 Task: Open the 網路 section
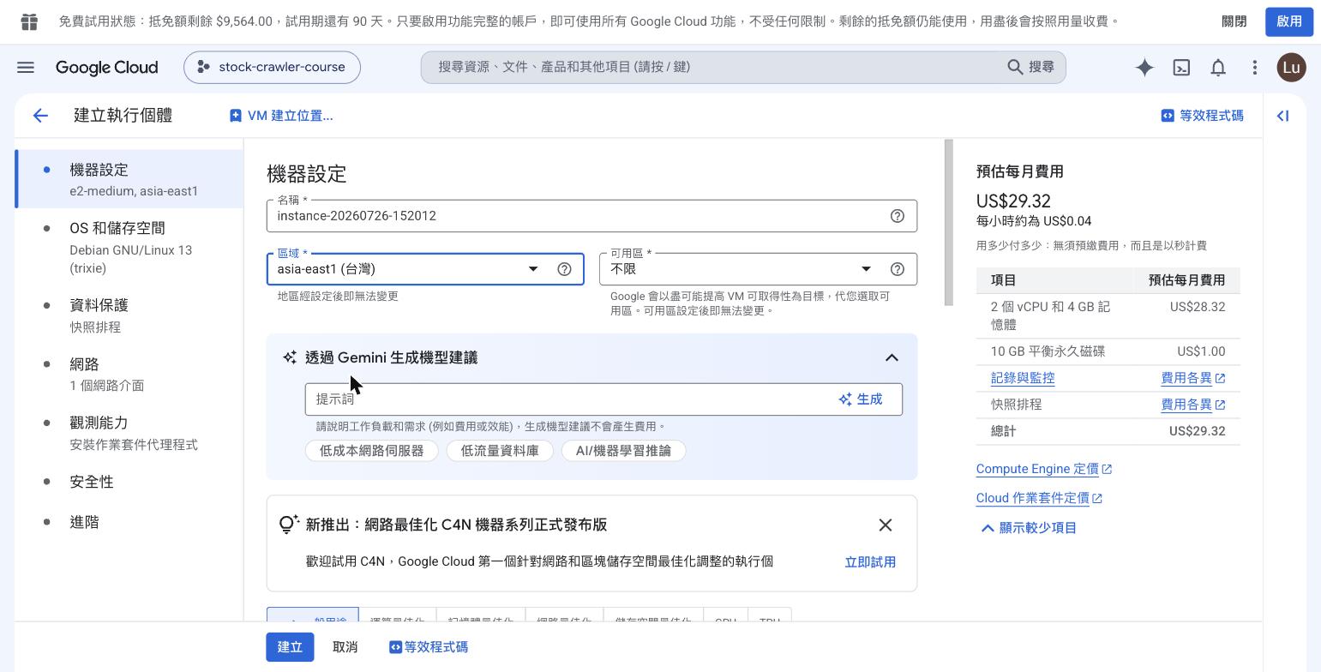click(x=129, y=375)
